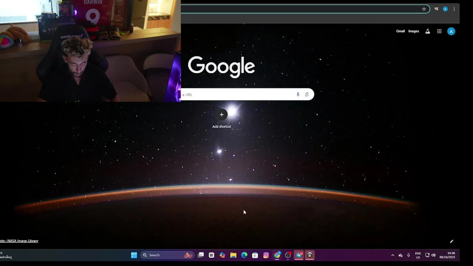Open volume speaker tray icon
The height and width of the screenshot is (266, 473).
[x=433, y=255]
